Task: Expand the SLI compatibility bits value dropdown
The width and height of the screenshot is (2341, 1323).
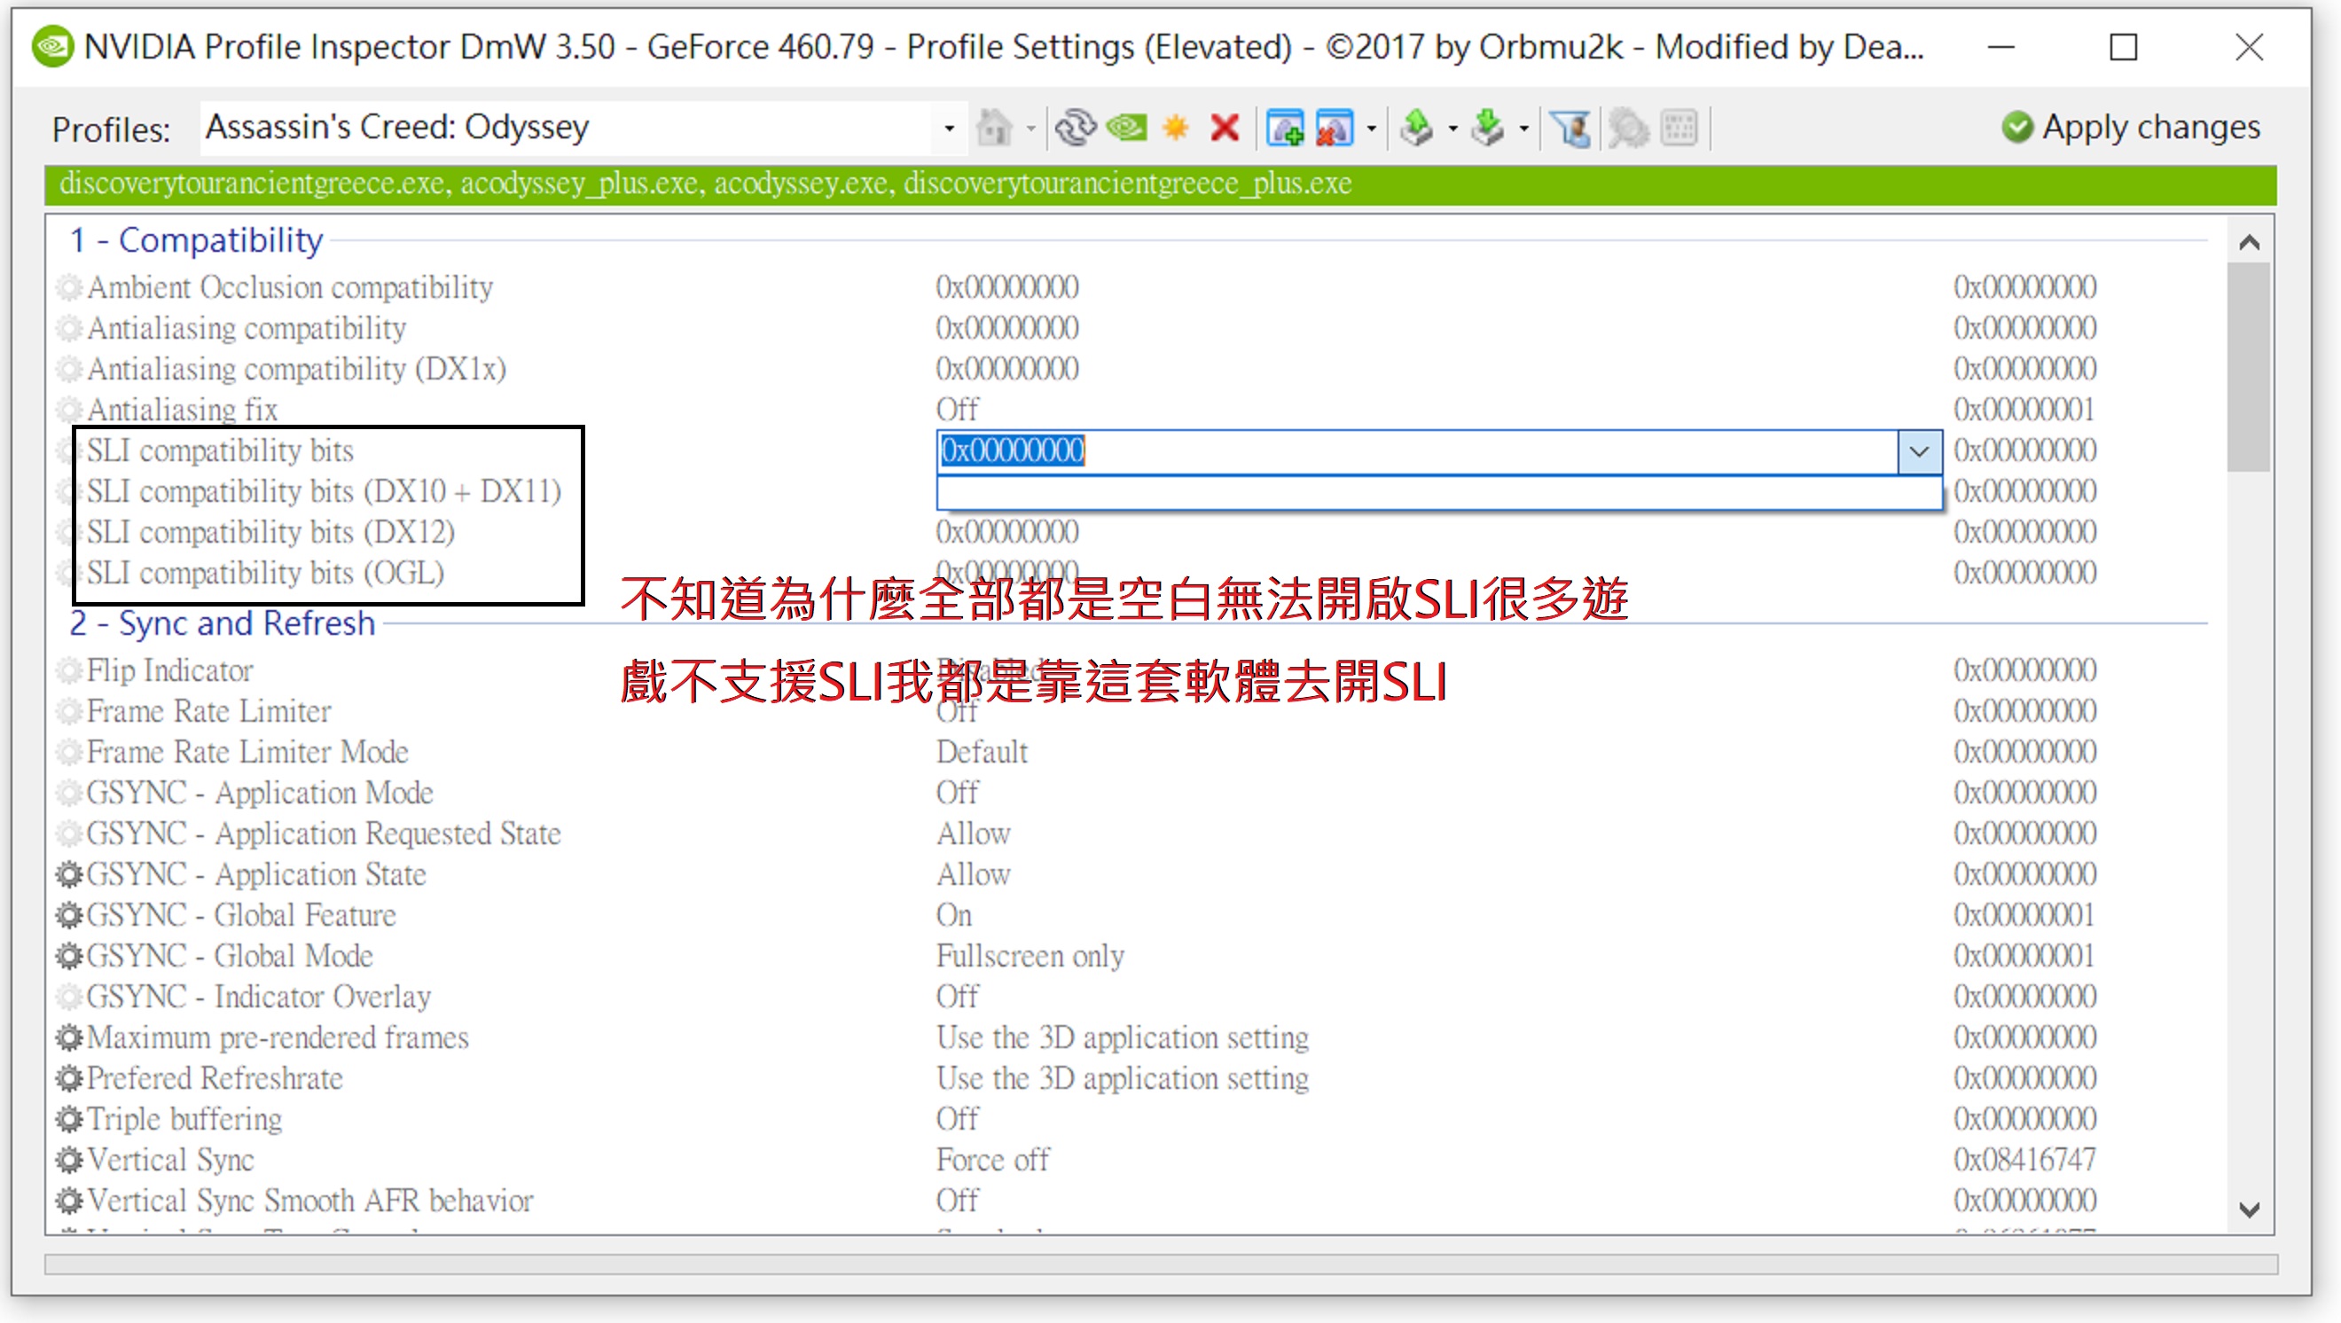Action: (1919, 451)
